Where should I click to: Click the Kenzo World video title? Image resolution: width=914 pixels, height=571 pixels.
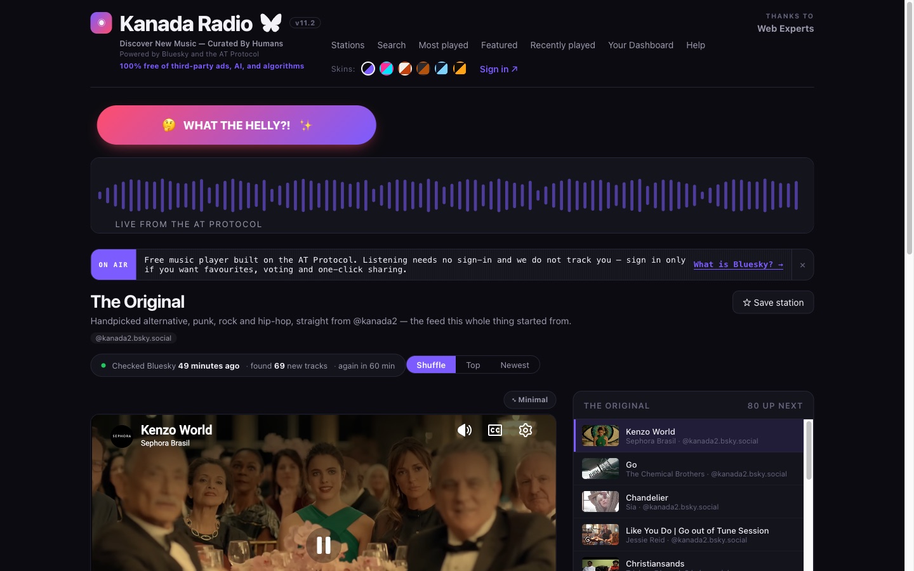(176, 430)
